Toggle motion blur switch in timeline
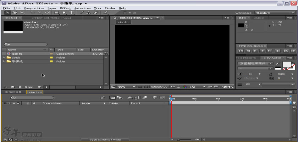298x142 pixels. pyautogui.click(x=145, y=98)
